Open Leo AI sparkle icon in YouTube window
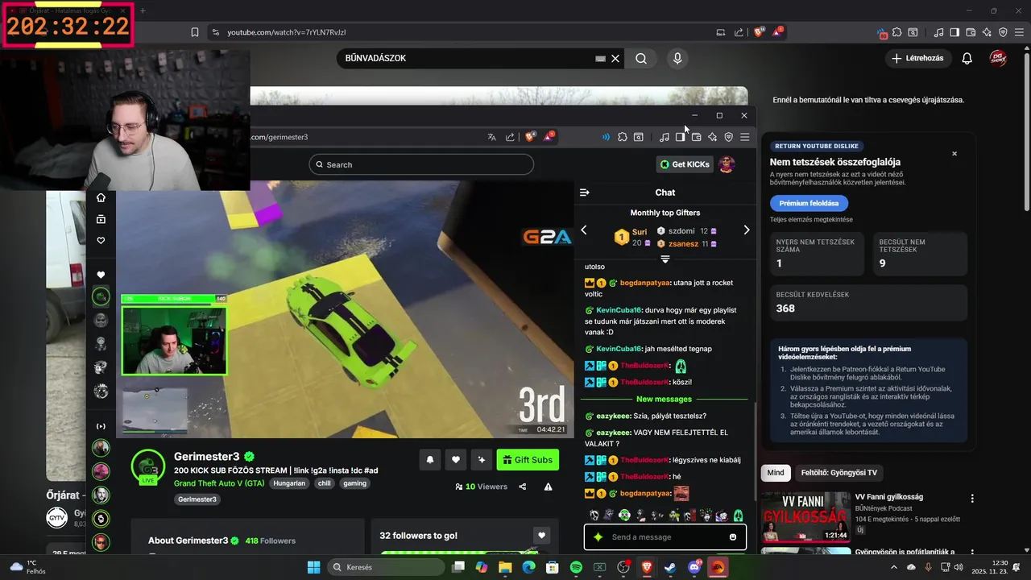1031x580 pixels. (x=987, y=32)
